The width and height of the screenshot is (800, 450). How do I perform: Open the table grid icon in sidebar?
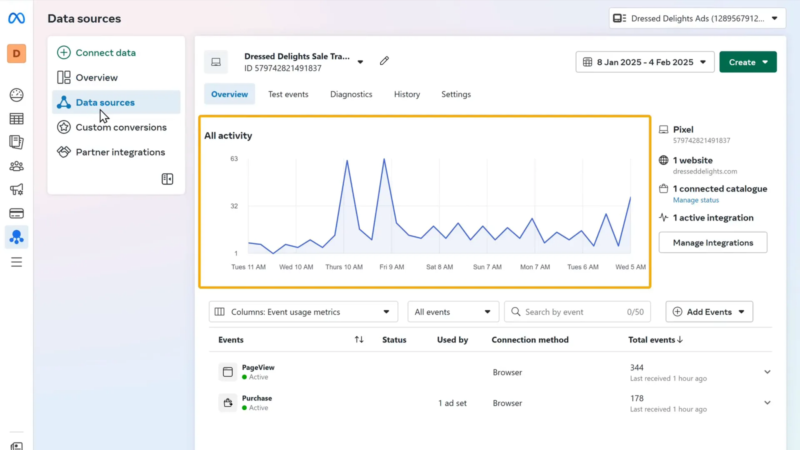point(16,118)
